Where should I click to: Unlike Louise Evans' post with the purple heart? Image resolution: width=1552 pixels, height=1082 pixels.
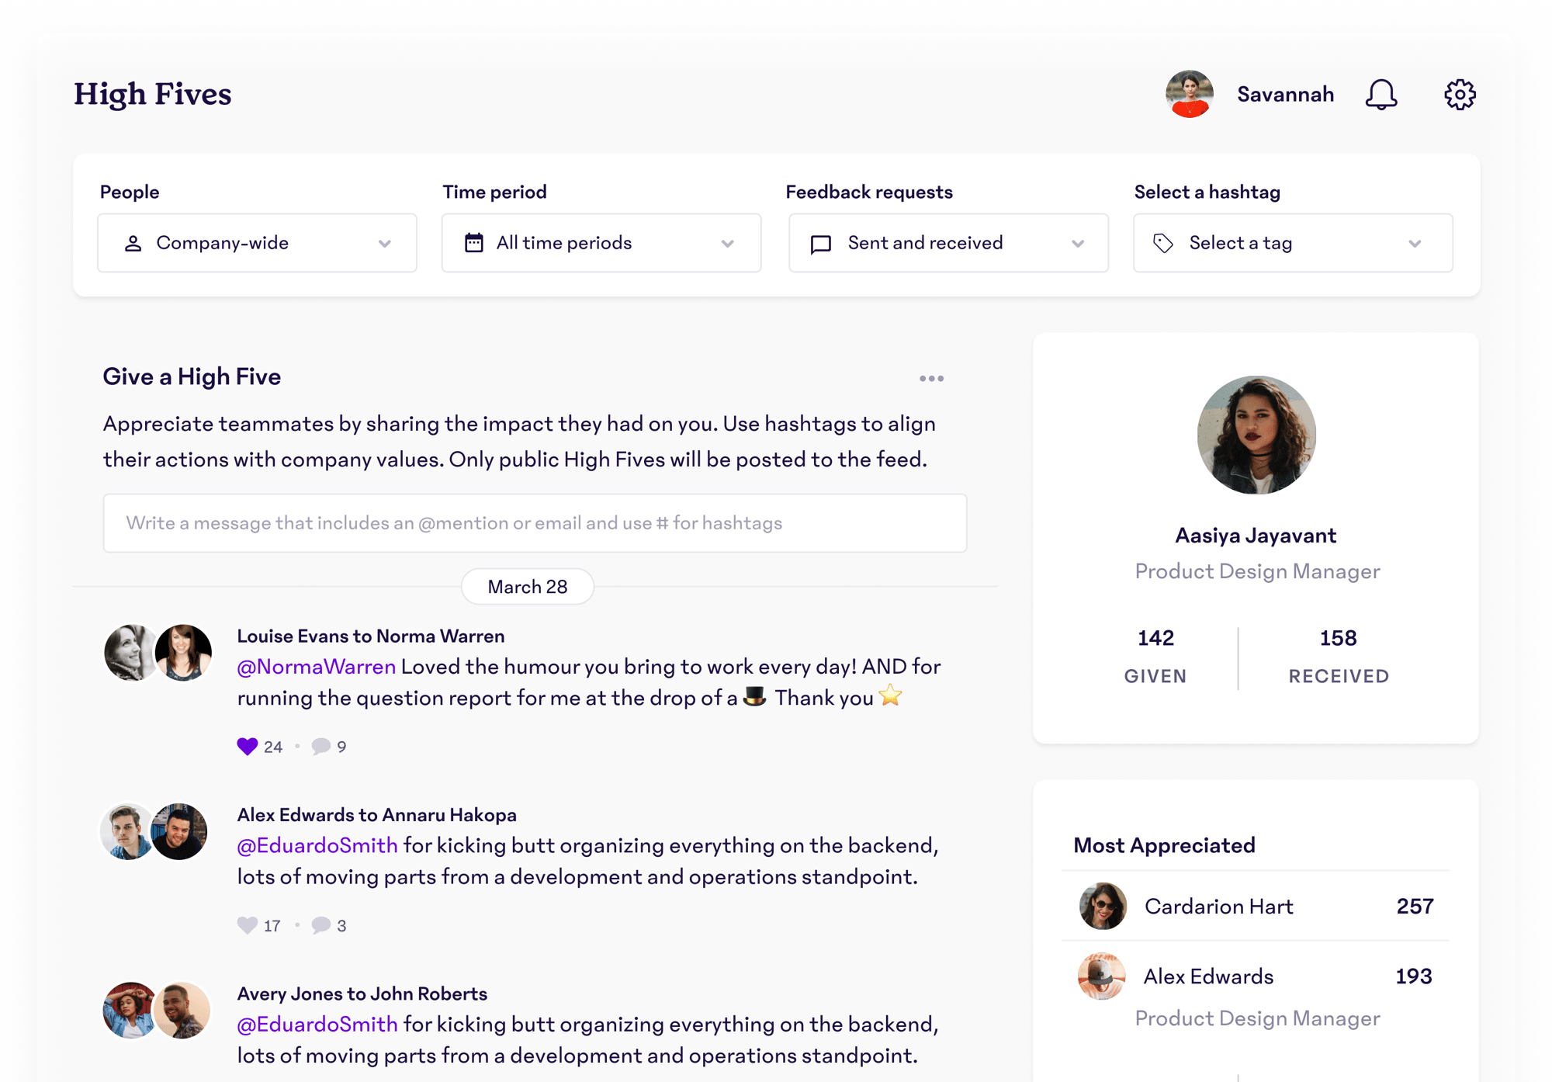[247, 747]
